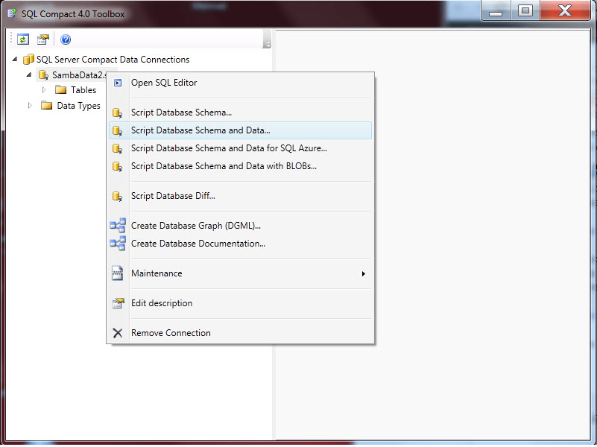Click the Edit description icon

[118, 303]
